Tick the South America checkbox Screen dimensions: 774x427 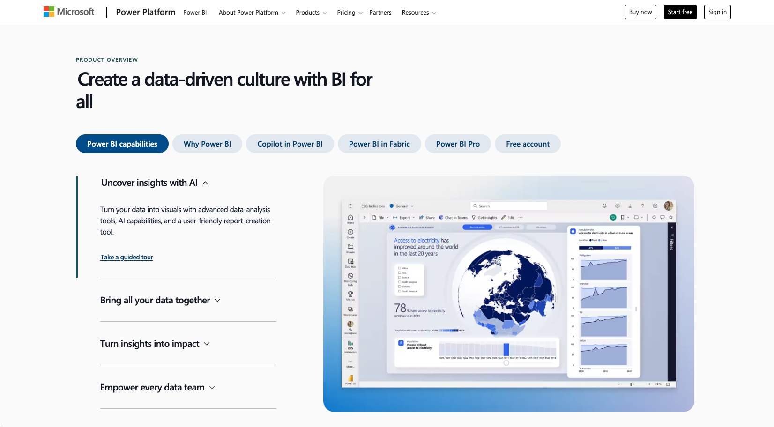[x=400, y=291]
